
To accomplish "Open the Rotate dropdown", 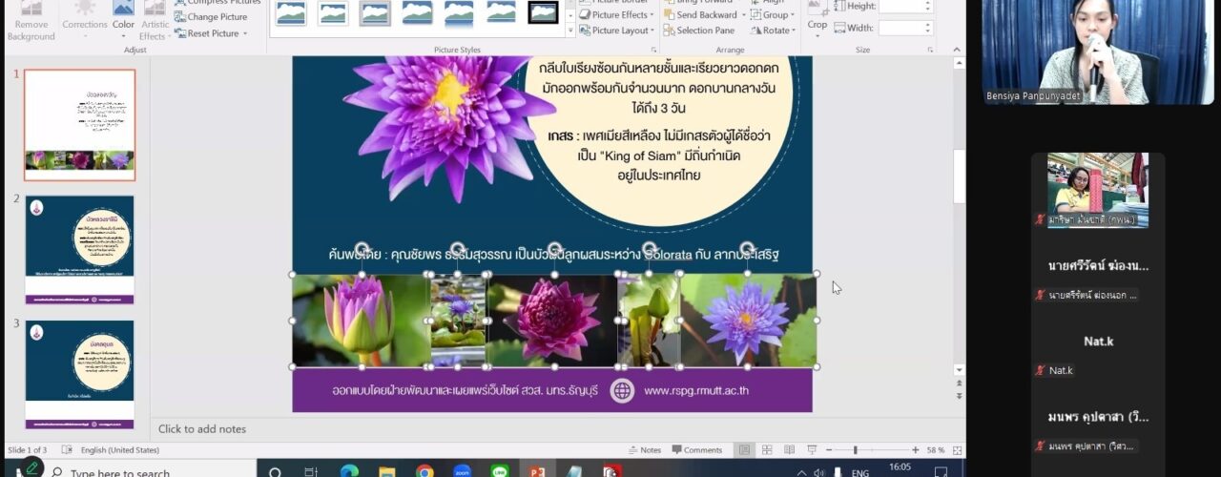I will [773, 31].
